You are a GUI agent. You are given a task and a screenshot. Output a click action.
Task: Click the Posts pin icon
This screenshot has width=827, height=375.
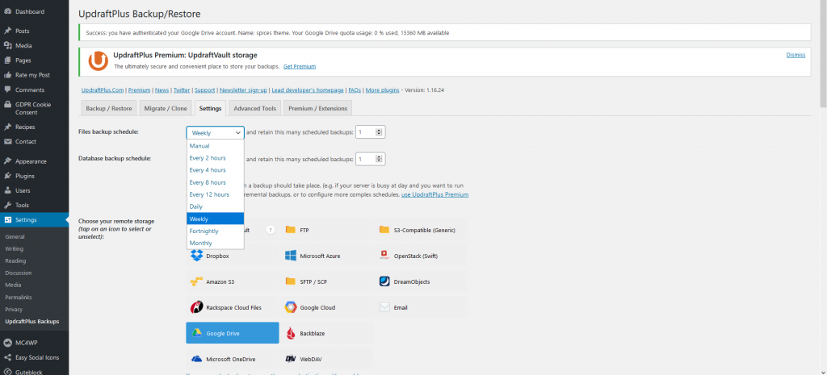[x=7, y=31]
